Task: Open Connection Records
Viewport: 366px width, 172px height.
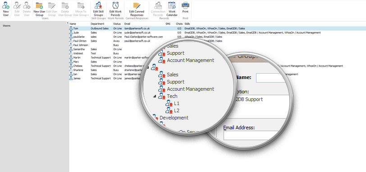Action: [x=158, y=9]
